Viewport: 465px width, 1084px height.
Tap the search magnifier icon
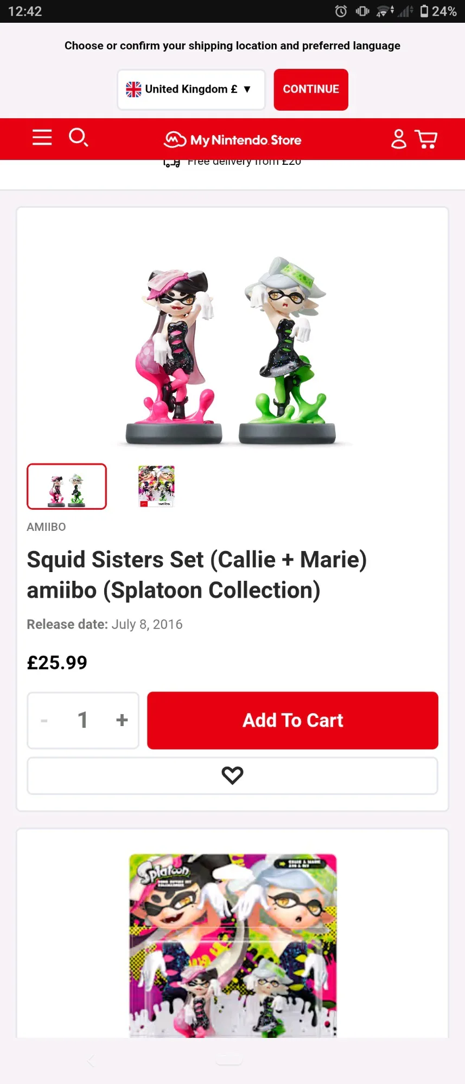tap(79, 137)
